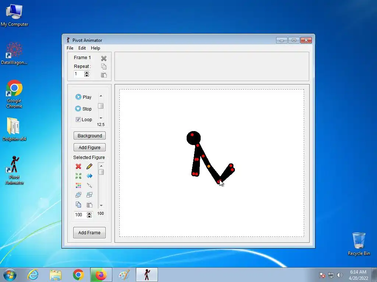
Task: Click the opacity scrollbar down arrow
Action: pyautogui.click(x=101, y=206)
